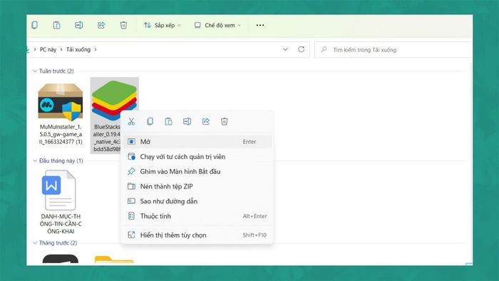
Task: Select the DANH-MUC-THONG-TIN Word document
Action: [x=59, y=190]
